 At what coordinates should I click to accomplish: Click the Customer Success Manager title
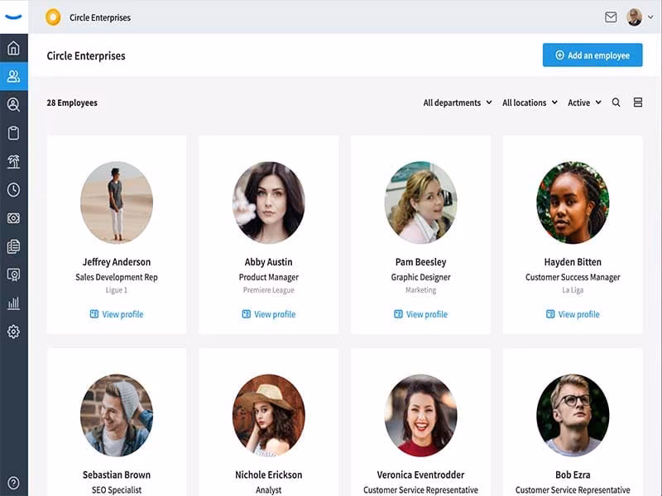[573, 277]
